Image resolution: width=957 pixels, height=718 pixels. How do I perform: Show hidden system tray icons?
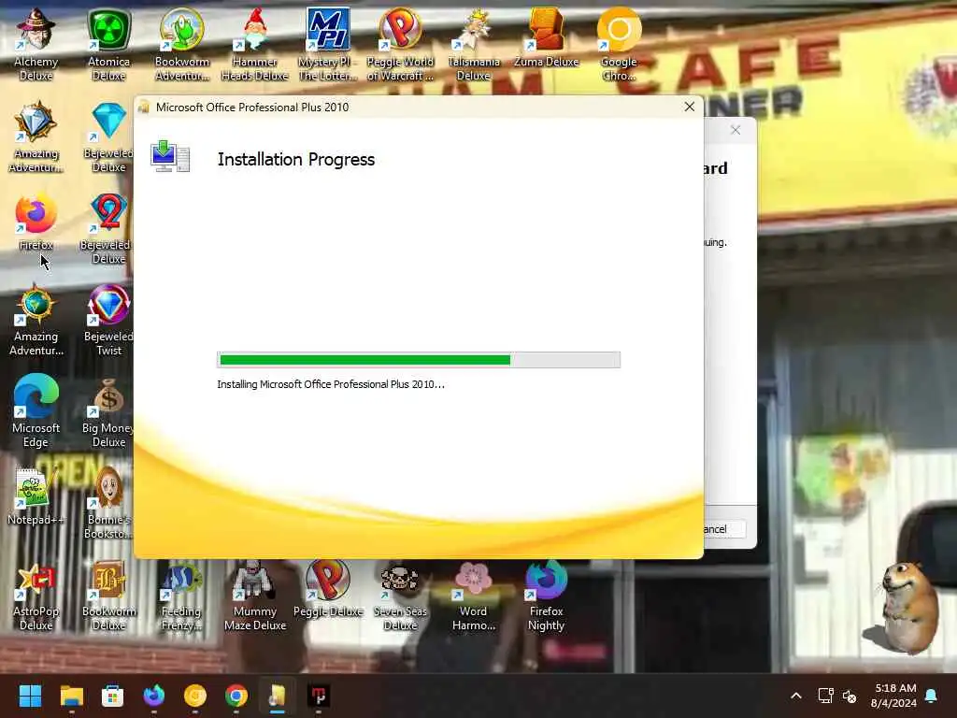[796, 696]
